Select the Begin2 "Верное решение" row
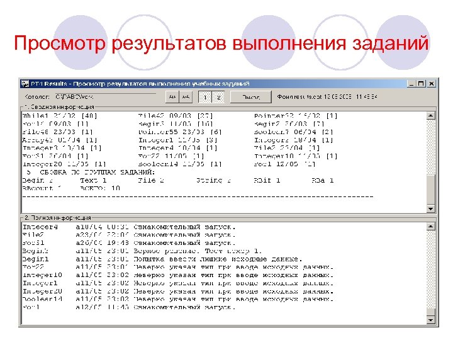Image resolution: width=453 pixels, height=340 pixels. (142, 251)
